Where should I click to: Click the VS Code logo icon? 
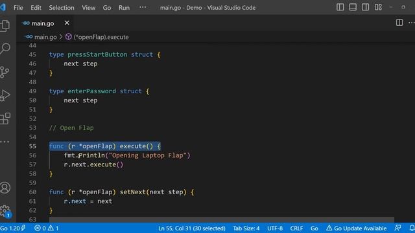click(3, 7)
